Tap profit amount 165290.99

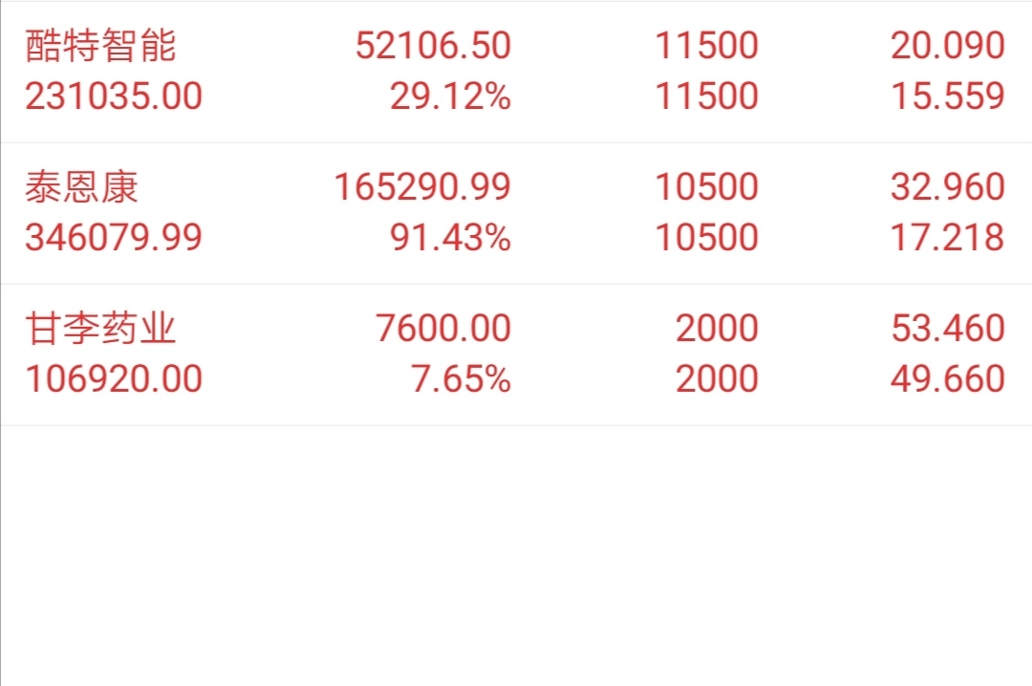point(422,187)
